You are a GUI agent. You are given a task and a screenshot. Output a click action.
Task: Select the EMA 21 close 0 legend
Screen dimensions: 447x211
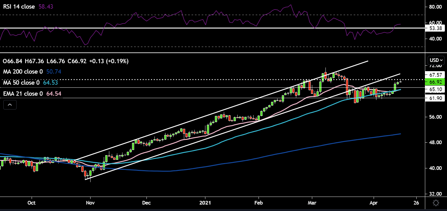coord(23,94)
